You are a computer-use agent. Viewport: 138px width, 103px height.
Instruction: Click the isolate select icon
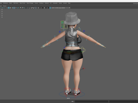click(29, 8)
